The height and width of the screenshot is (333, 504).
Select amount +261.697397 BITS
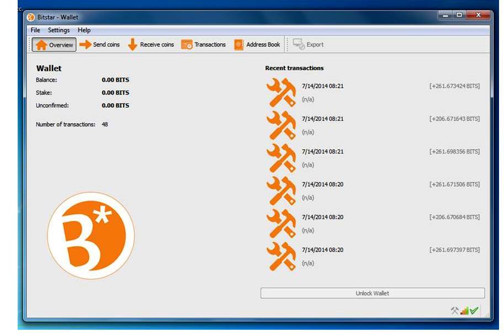point(454,250)
